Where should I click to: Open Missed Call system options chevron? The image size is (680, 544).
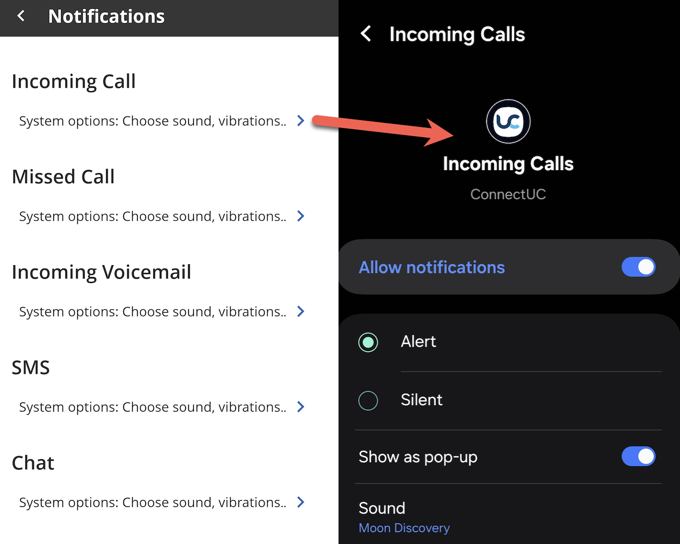coord(301,216)
